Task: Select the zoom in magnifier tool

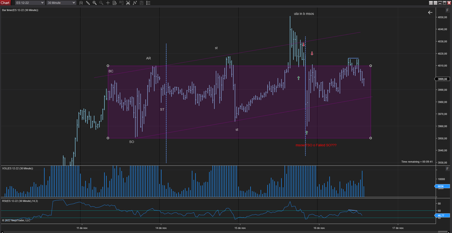Action: 95,3
